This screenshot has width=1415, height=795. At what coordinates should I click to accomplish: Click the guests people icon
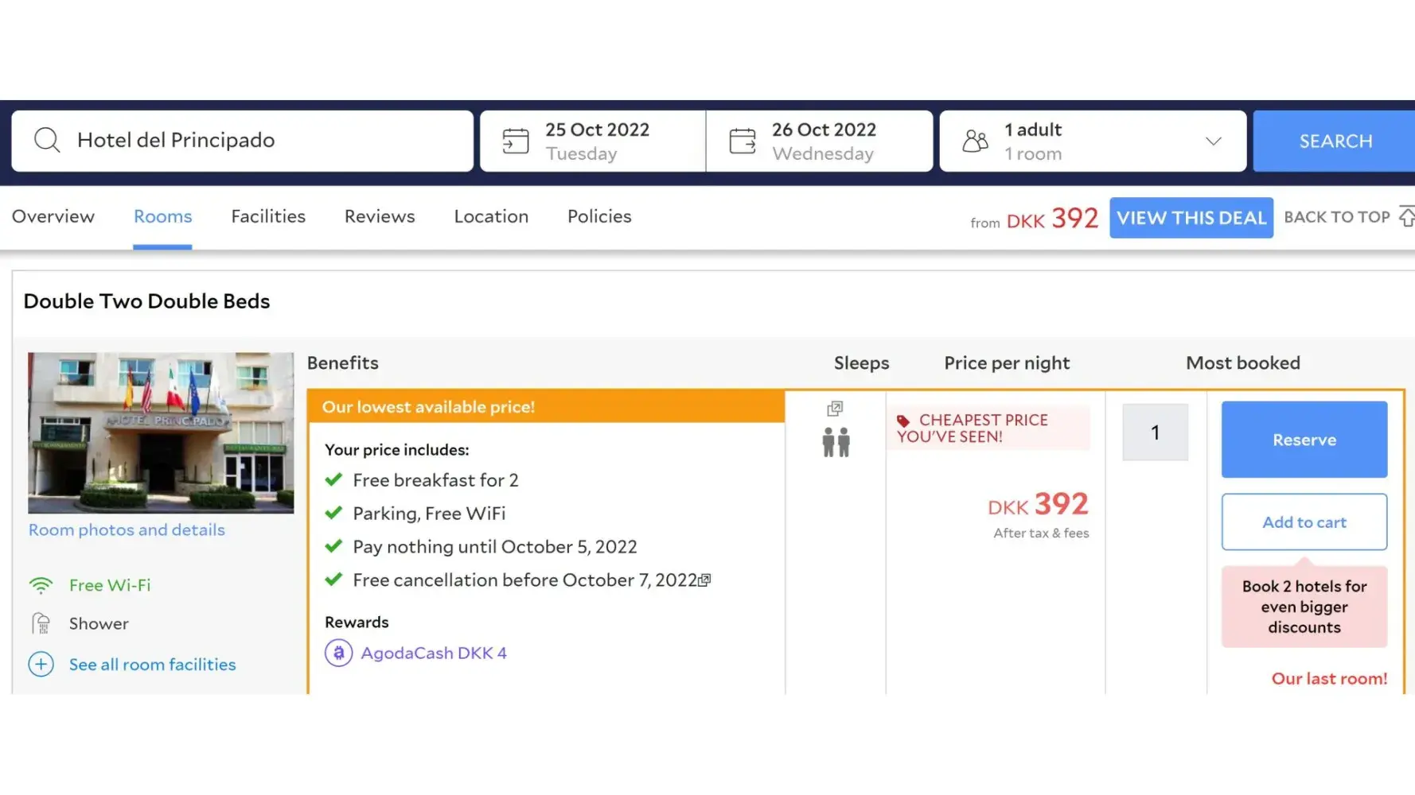click(x=975, y=142)
